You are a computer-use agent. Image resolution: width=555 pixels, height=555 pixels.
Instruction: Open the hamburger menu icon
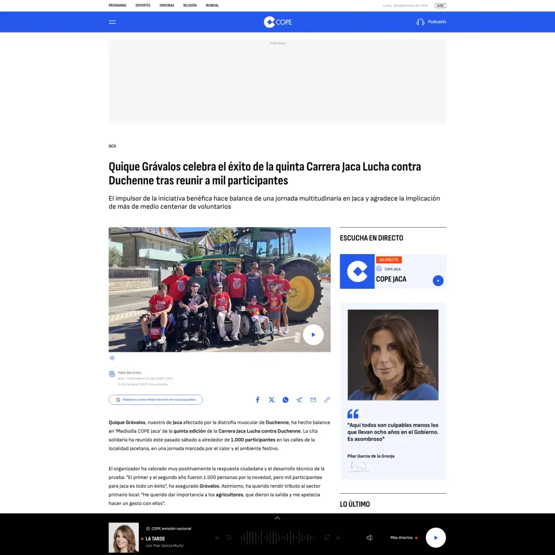click(x=112, y=22)
